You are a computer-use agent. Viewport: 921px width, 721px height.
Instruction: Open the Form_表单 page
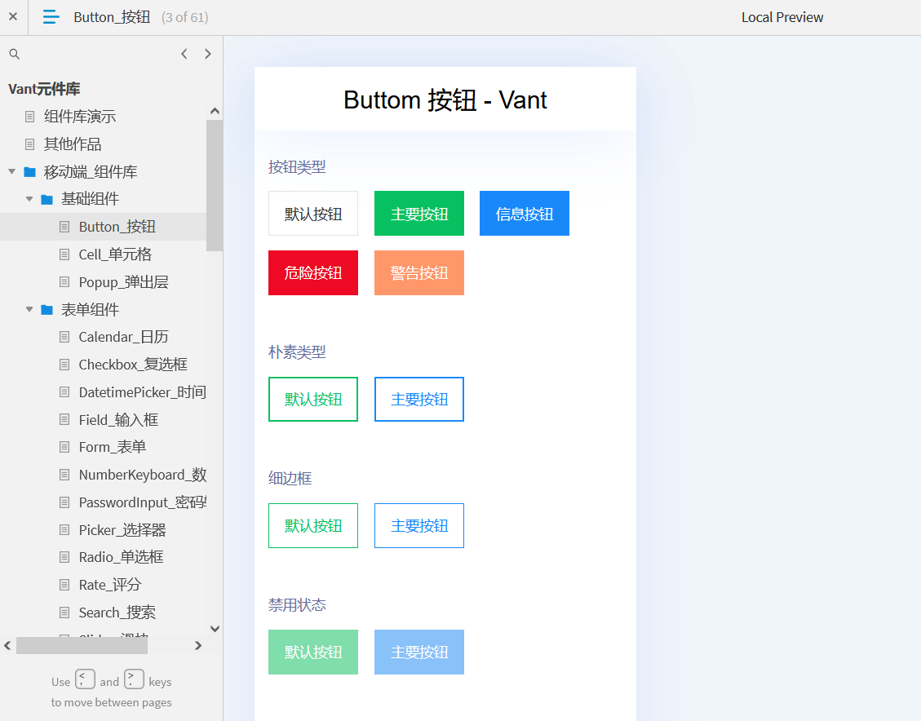tap(113, 448)
